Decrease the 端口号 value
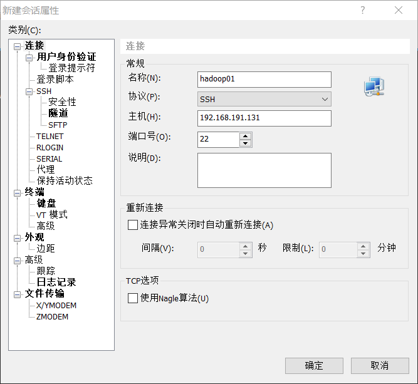 click(x=245, y=143)
